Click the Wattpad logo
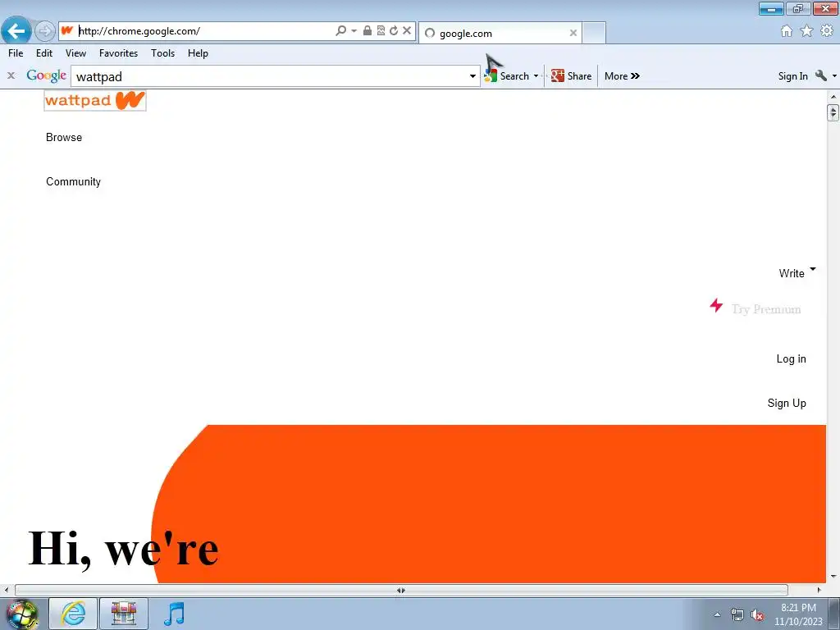 95,100
